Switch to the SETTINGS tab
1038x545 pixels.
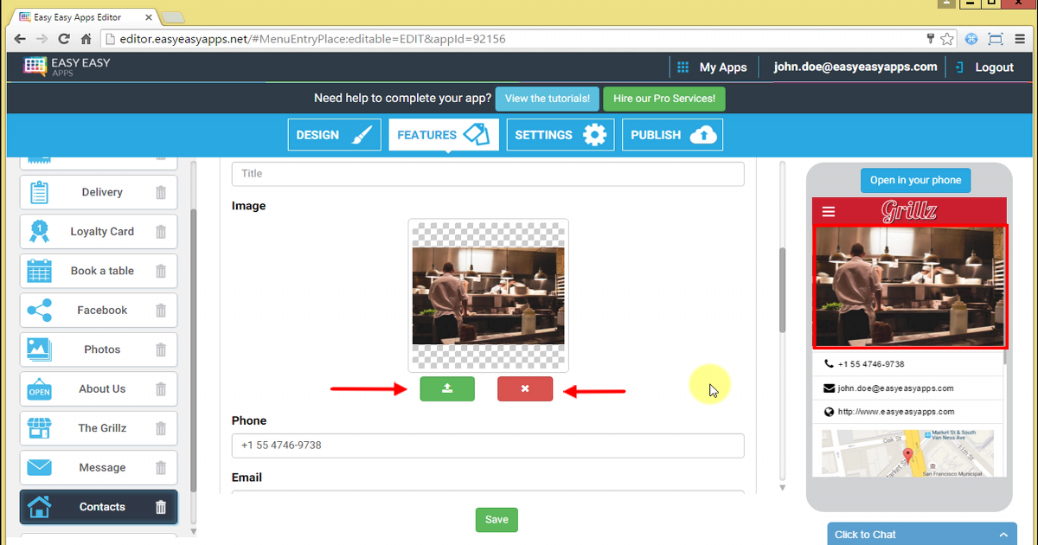tap(560, 134)
